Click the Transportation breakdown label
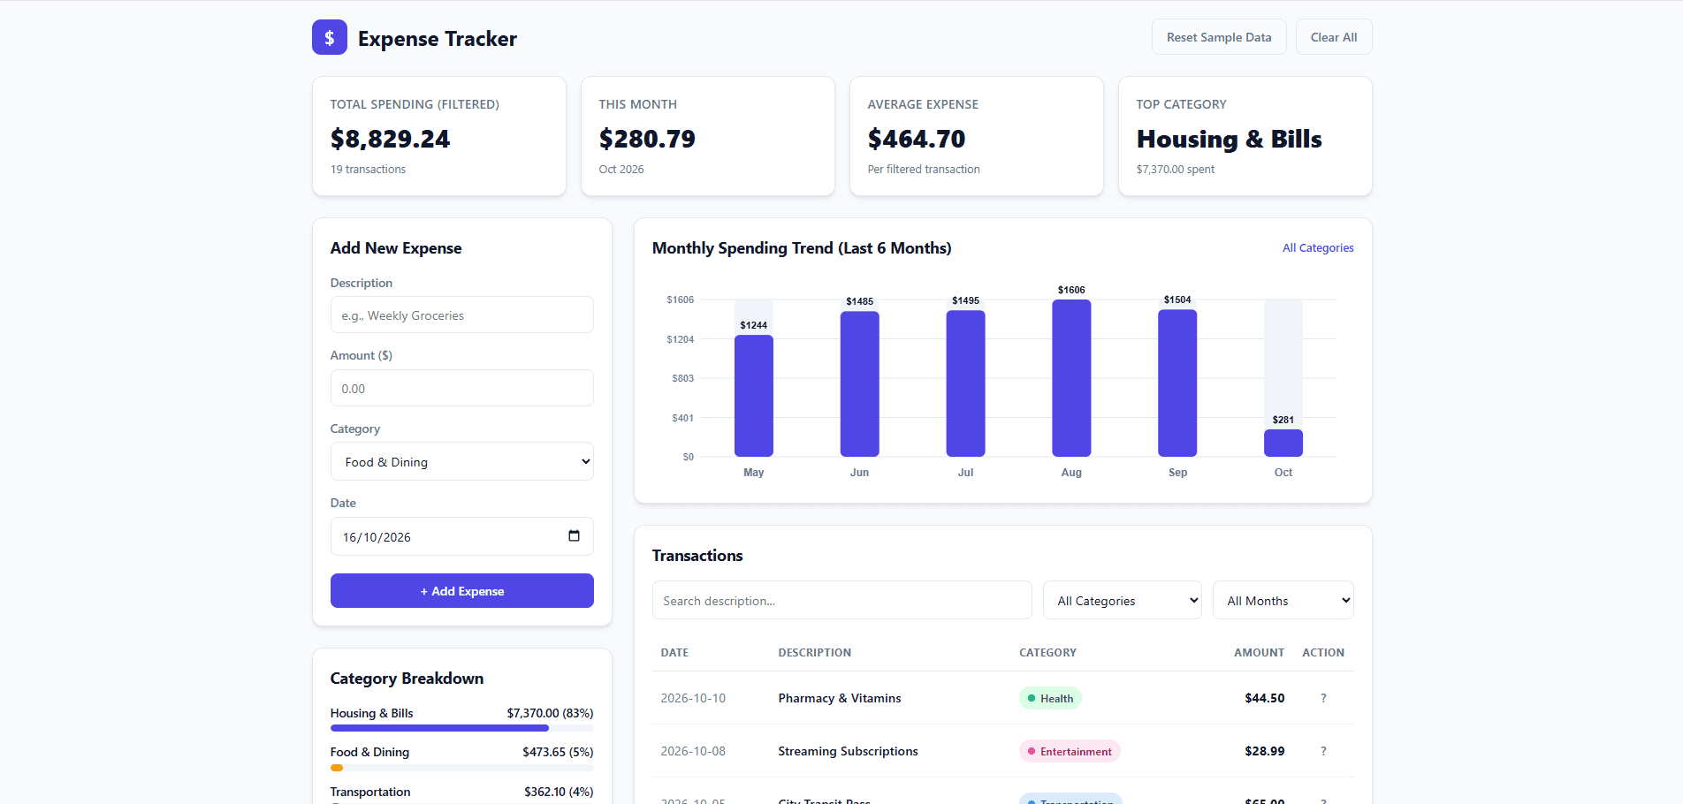Viewport: 1683px width, 804px height. point(370,792)
